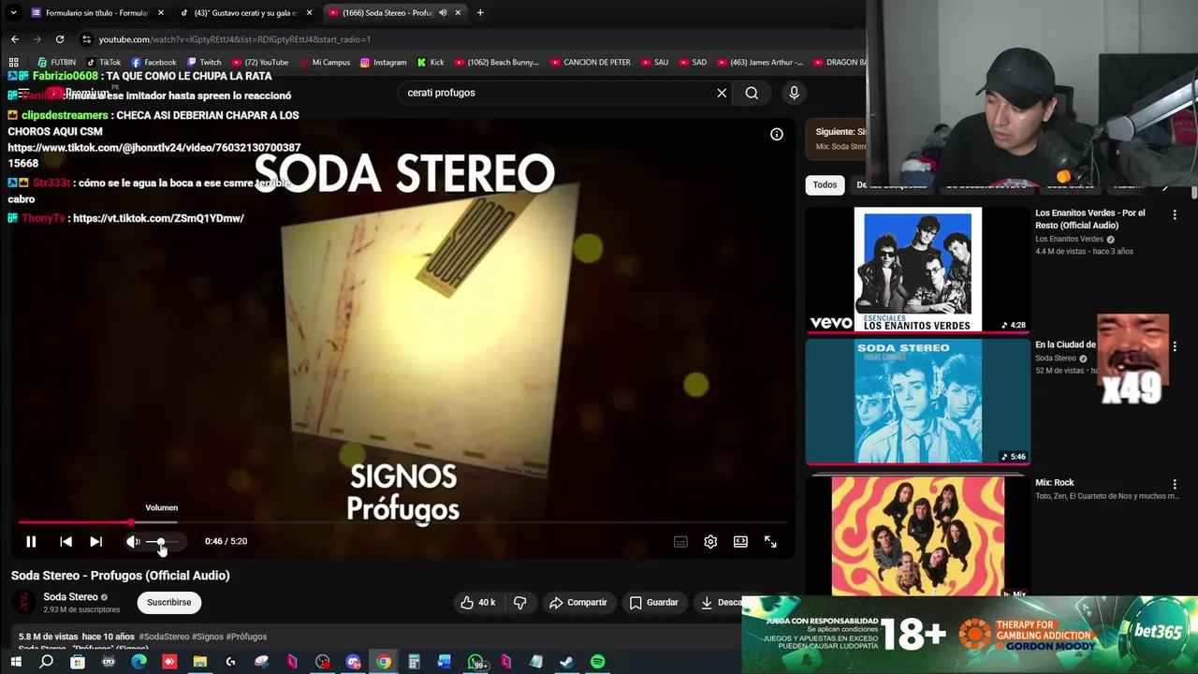Select the 'Todos' filter chip

click(825, 184)
